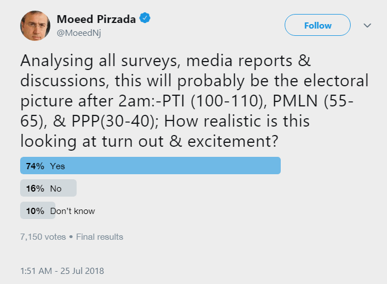Click the 'Yes' poll option text
The width and height of the screenshot is (387, 284).
(58, 166)
